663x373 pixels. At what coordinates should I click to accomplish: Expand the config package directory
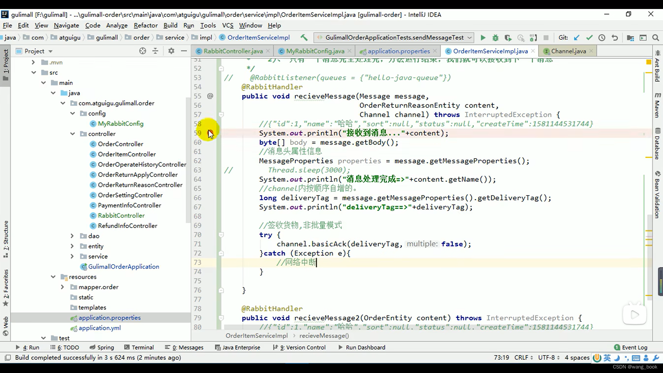coord(73,113)
